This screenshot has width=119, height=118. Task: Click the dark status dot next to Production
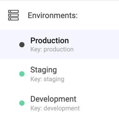coord(22,45)
